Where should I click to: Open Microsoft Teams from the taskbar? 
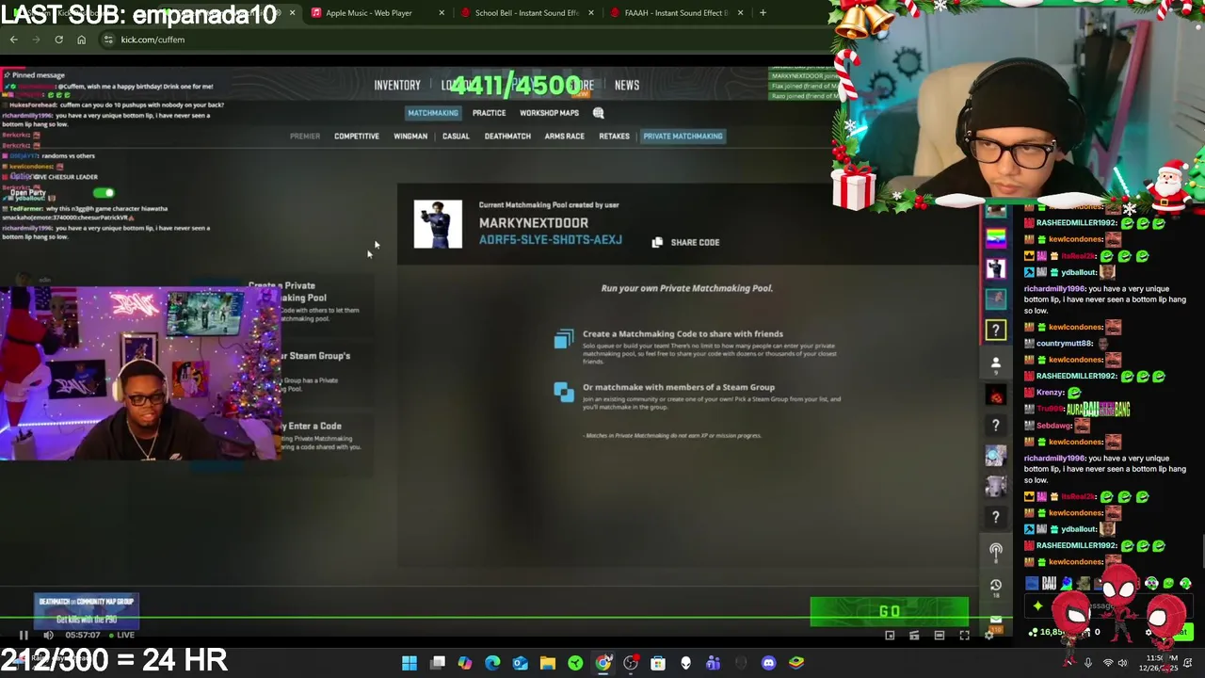click(713, 663)
